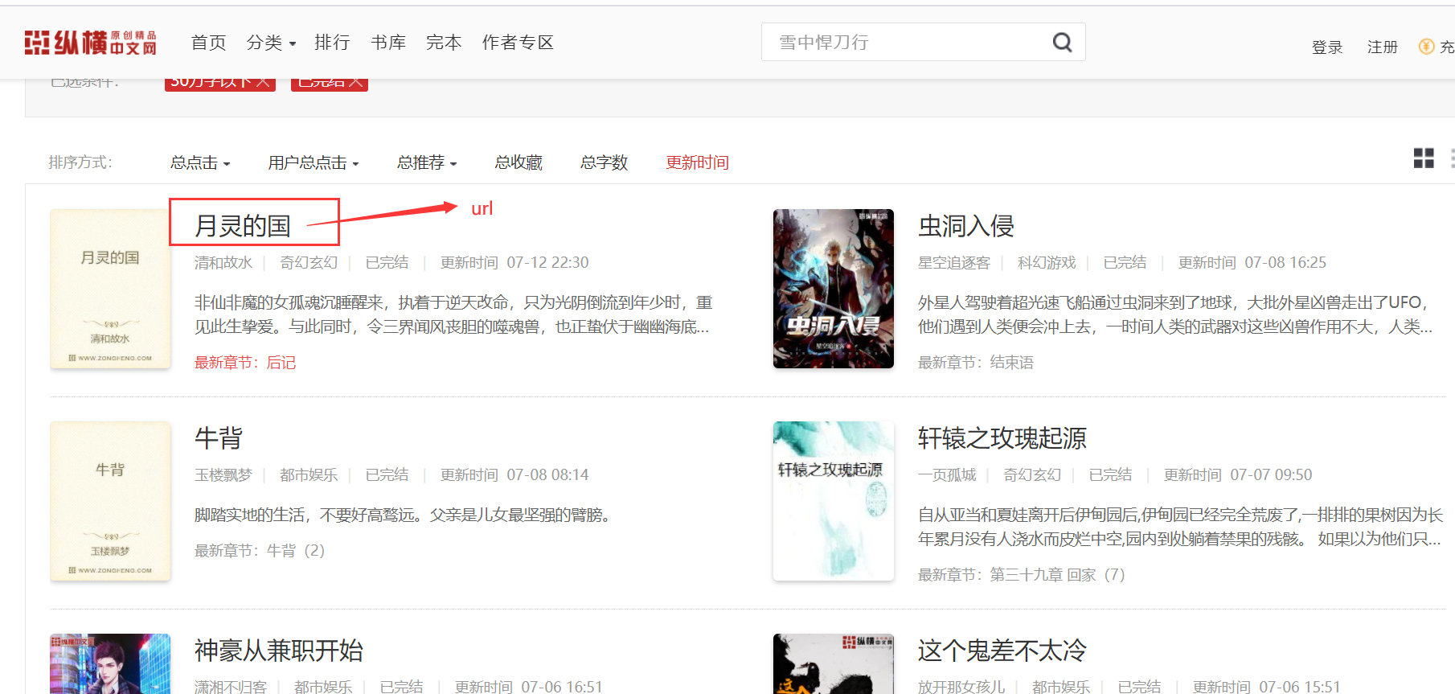Viewport: 1455px width, 694px height.
Task: Click author name 一页孤城
Action: coord(947,475)
